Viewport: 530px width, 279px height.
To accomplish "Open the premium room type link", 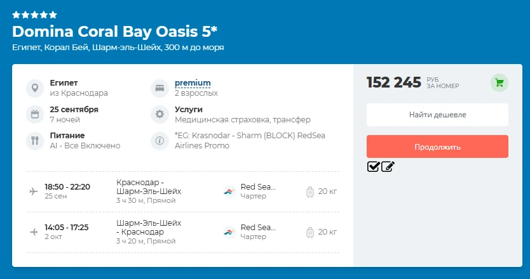I will pyautogui.click(x=193, y=83).
